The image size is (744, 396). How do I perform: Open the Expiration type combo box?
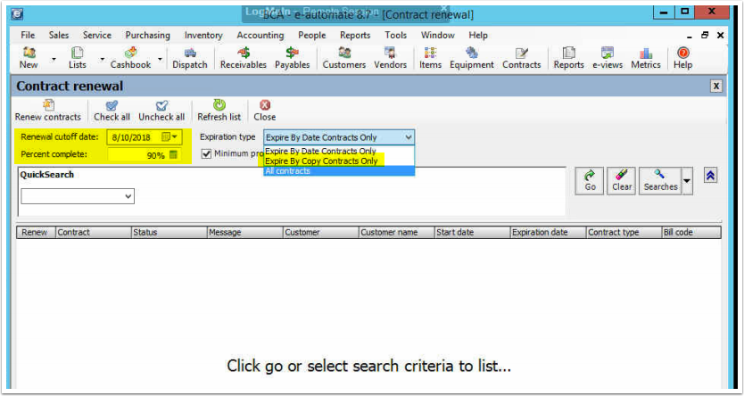click(x=339, y=137)
